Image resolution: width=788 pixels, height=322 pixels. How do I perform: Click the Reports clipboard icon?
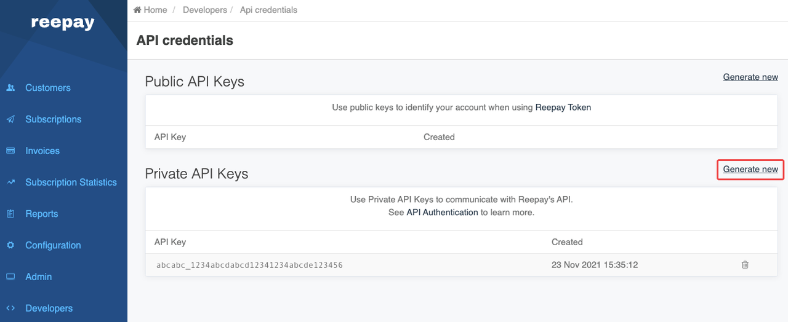(10, 214)
